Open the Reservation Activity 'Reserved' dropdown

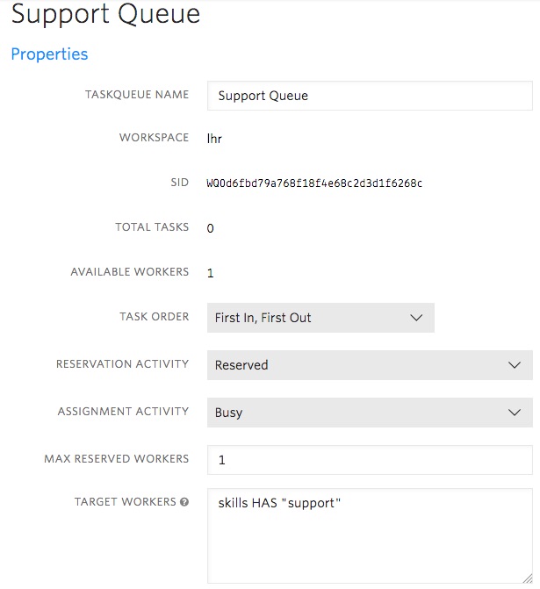tap(370, 365)
